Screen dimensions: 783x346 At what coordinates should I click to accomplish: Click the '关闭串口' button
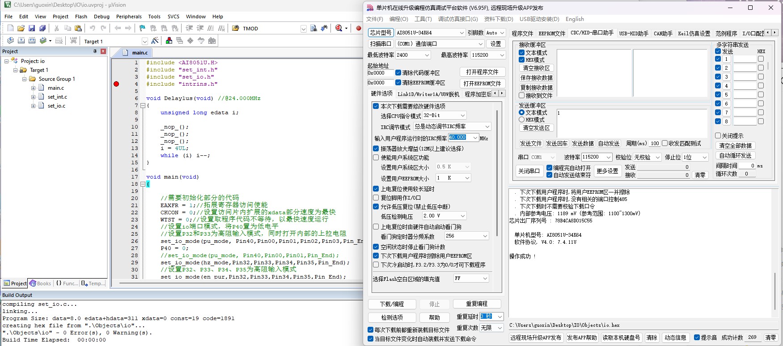coord(529,171)
